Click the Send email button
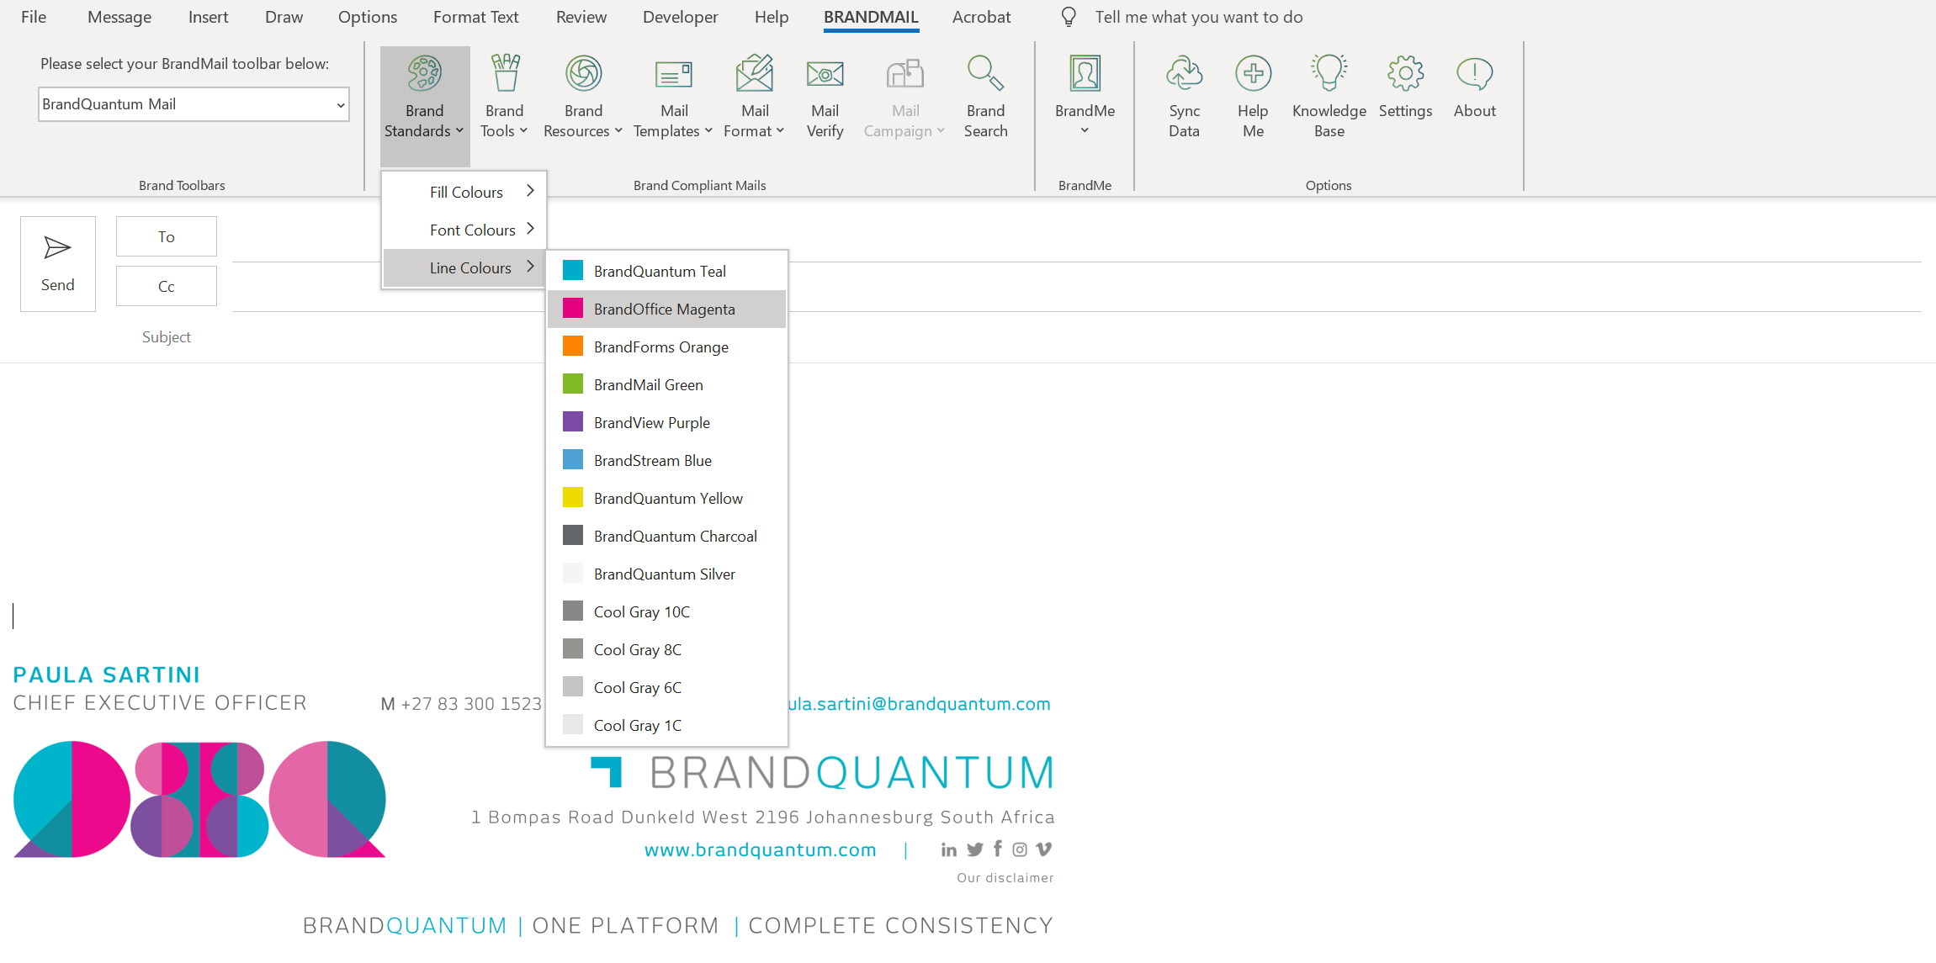1936x963 pixels. pos(57,263)
